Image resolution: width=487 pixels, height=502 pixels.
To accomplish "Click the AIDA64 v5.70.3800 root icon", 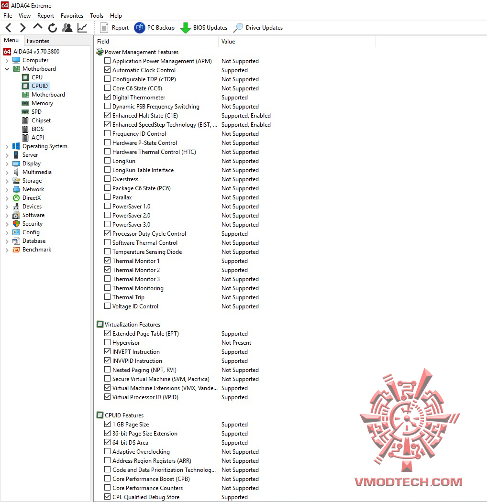I will tap(7, 52).
